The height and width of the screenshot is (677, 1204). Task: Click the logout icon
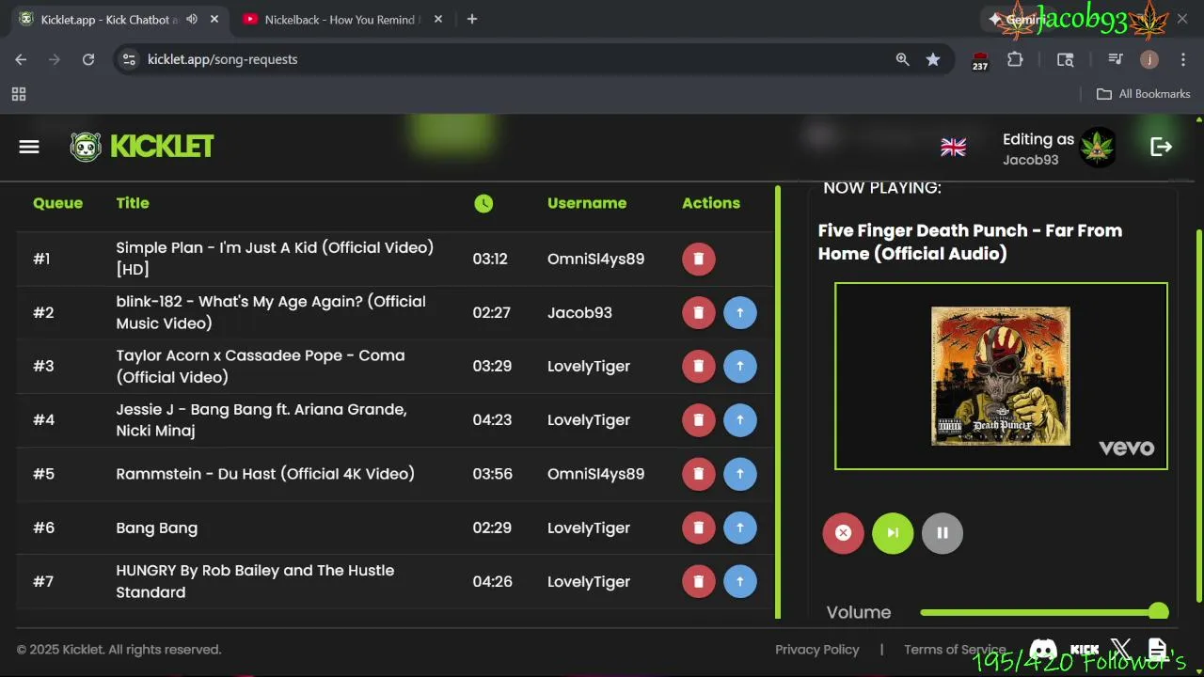click(x=1161, y=147)
